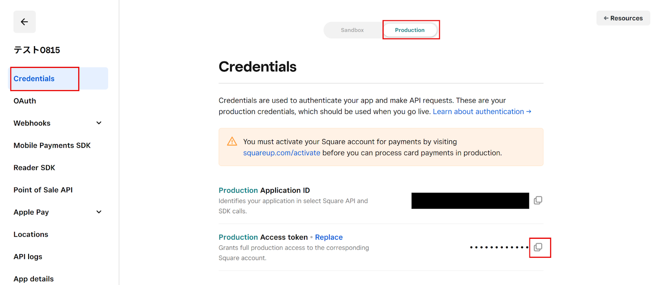The image size is (661, 285).
Task: Expand the Apple Pay submenu
Action: click(x=99, y=212)
